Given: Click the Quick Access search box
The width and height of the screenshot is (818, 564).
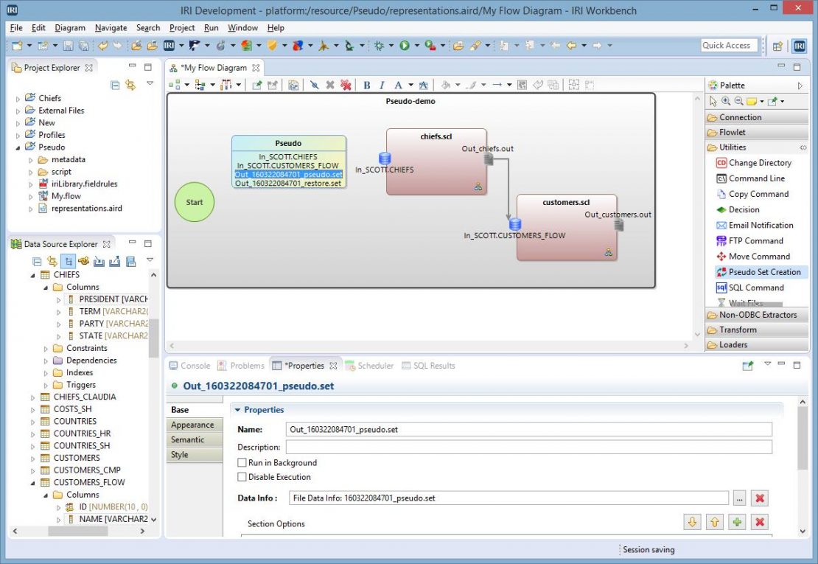Looking at the screenshot, I should pyautogui.click(x=728, y=46).
